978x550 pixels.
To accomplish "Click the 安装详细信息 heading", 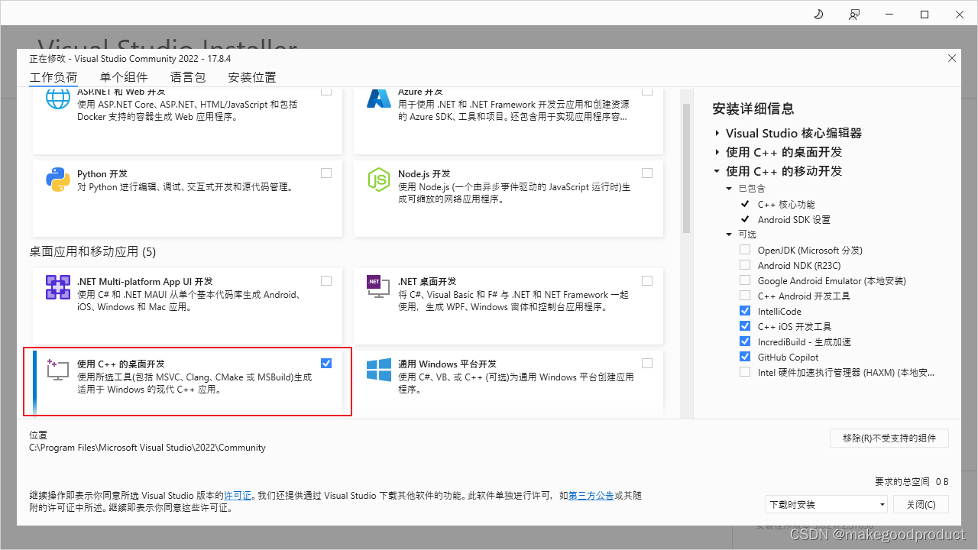I will coord(753,108).
